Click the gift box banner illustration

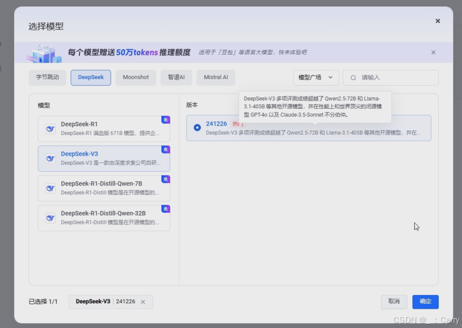(x=44, y=54)
